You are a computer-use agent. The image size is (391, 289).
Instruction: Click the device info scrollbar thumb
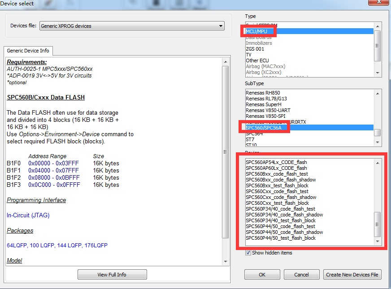coord(225,152)
